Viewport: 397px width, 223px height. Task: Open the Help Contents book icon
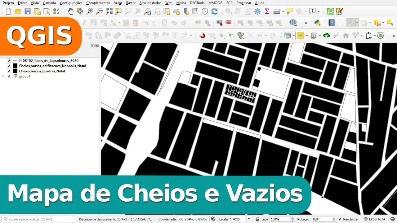[332, 23]
